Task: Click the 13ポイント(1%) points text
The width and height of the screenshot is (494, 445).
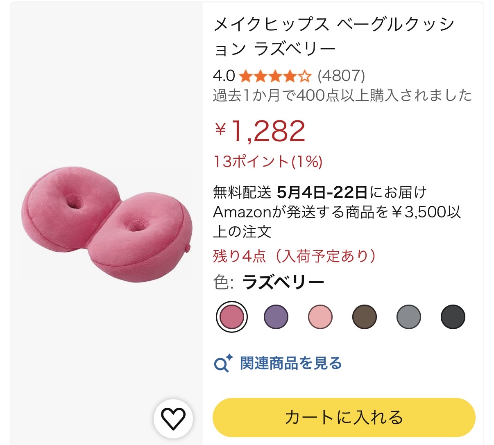Action: 268,162
